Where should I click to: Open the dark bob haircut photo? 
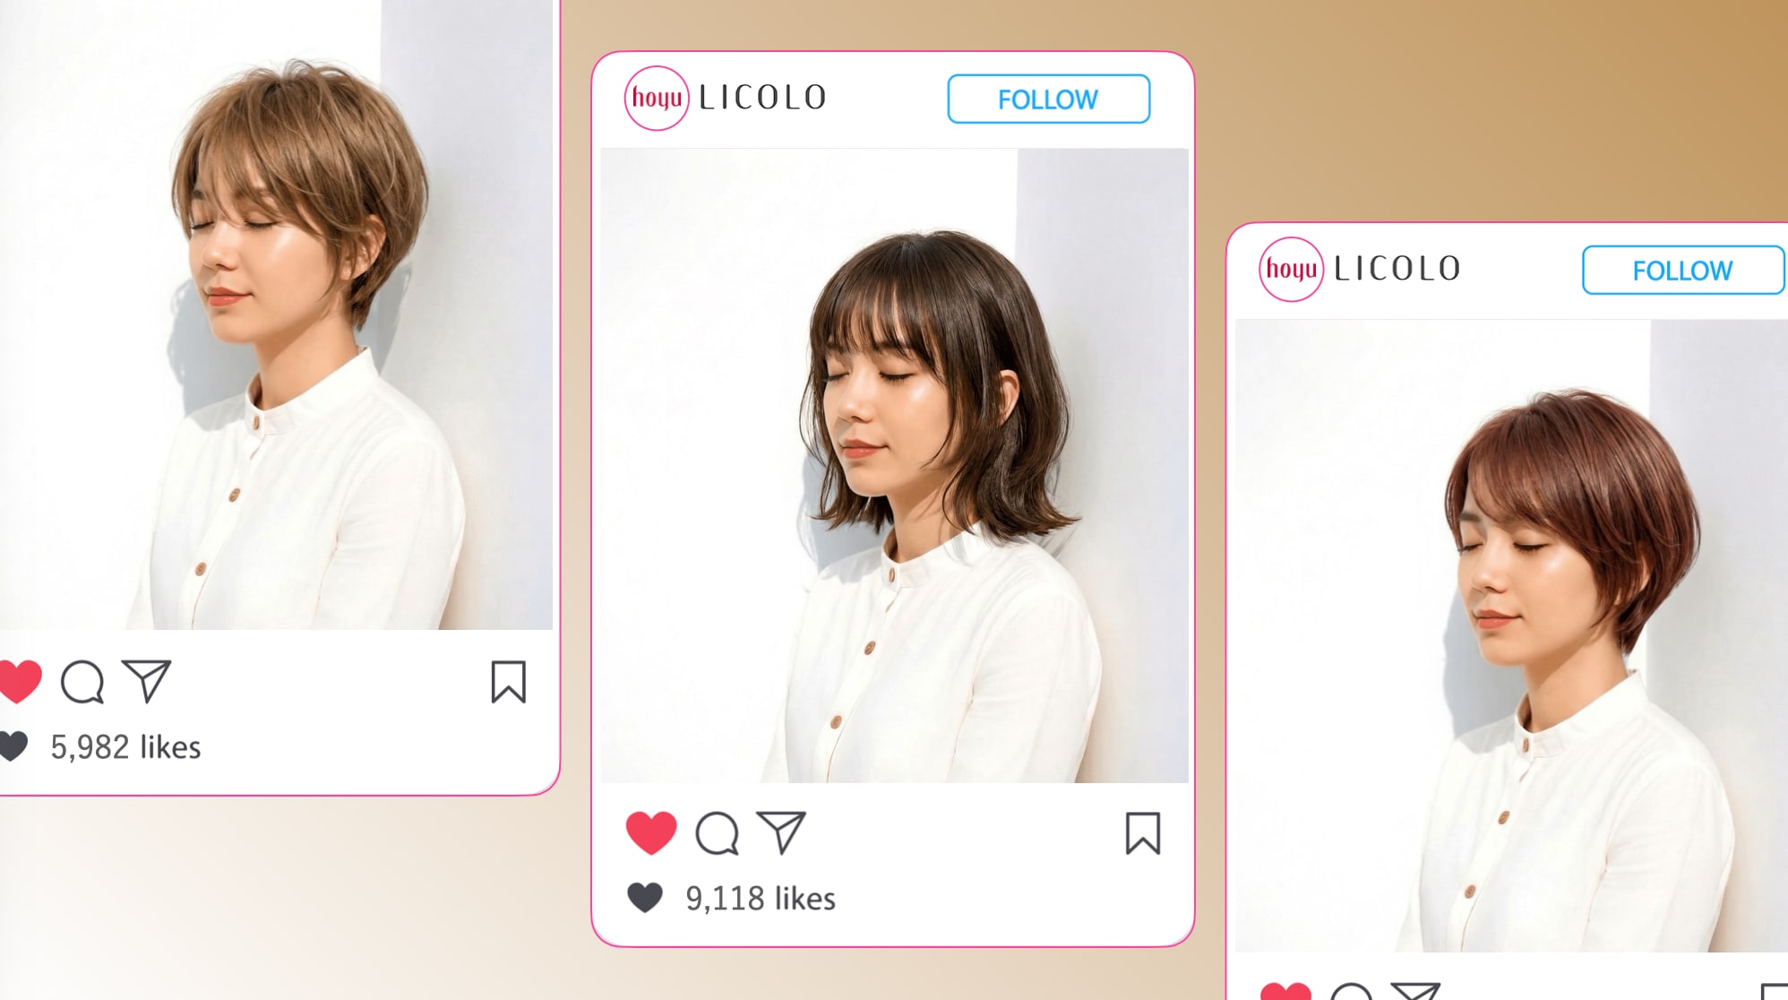point(894,465)
